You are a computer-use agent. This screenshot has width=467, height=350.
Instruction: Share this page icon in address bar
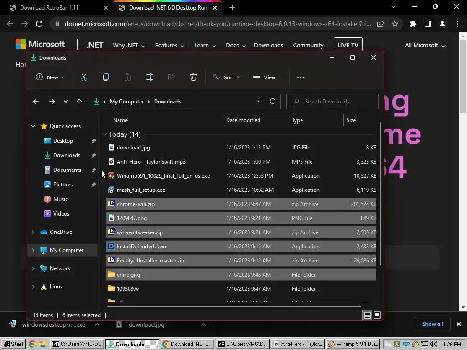point(380,24)
